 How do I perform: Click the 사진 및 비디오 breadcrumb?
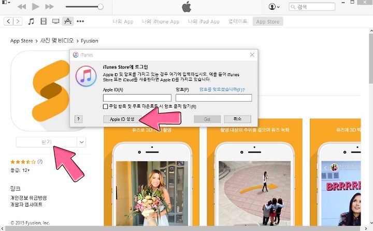tap(57, 40)
